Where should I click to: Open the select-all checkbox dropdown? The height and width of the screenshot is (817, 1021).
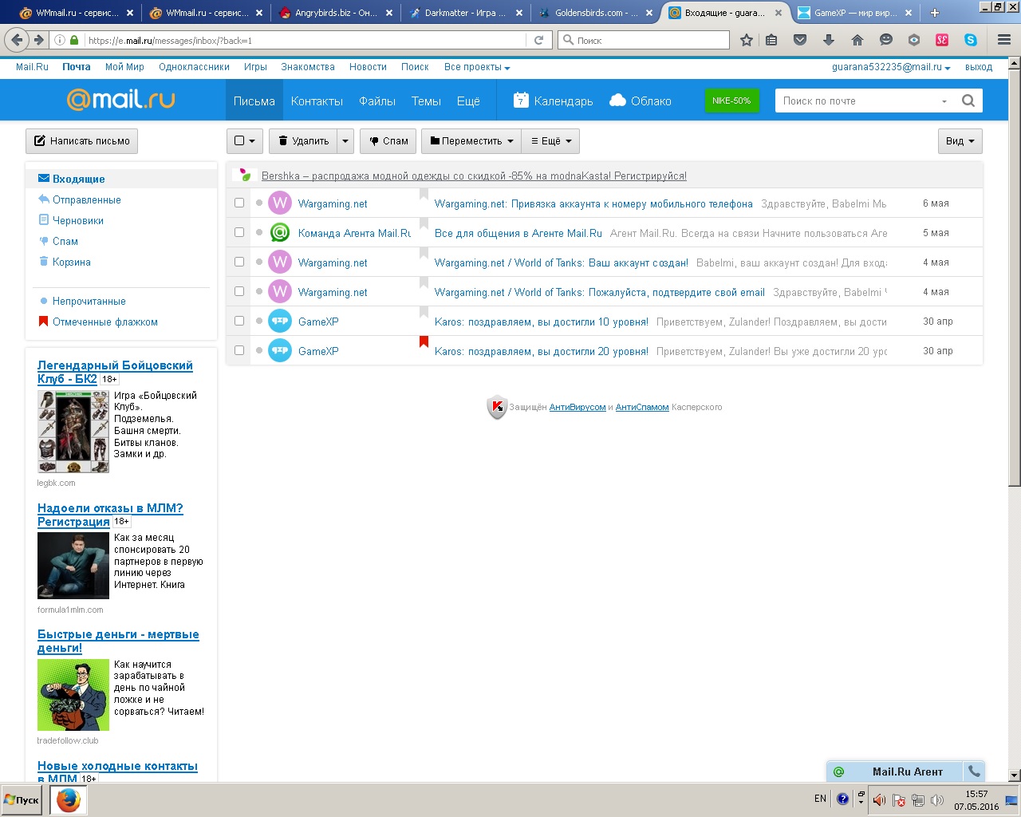tap(245, 141)
